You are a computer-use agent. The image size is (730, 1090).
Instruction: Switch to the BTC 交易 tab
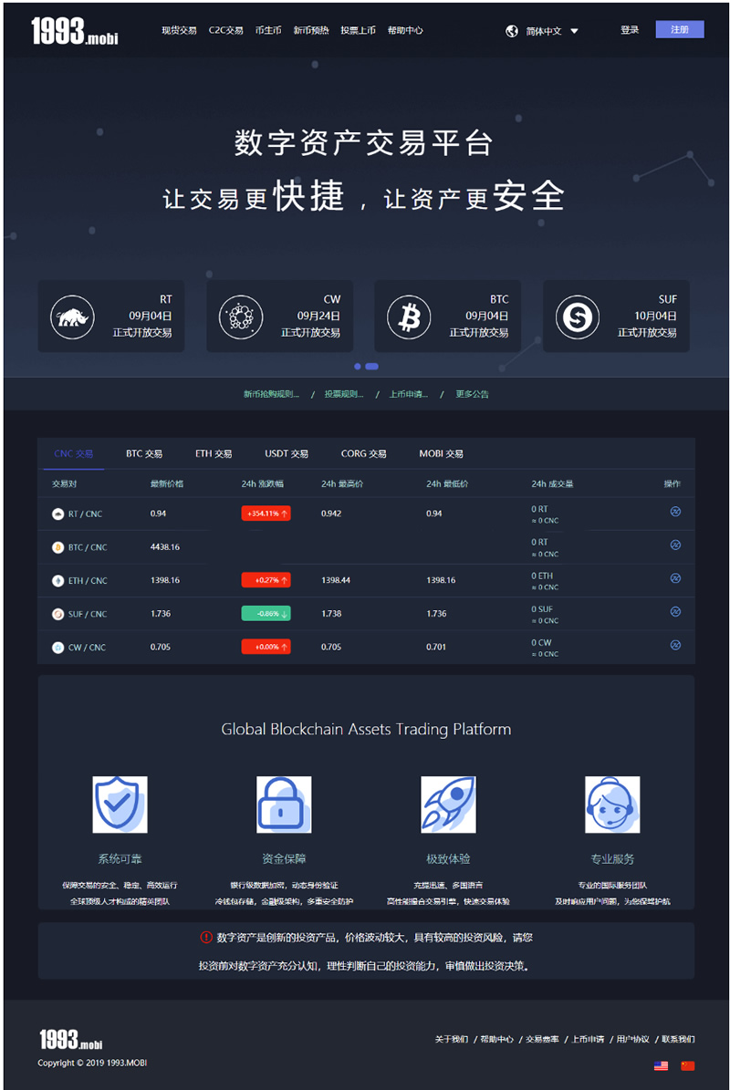pos(144,454)
